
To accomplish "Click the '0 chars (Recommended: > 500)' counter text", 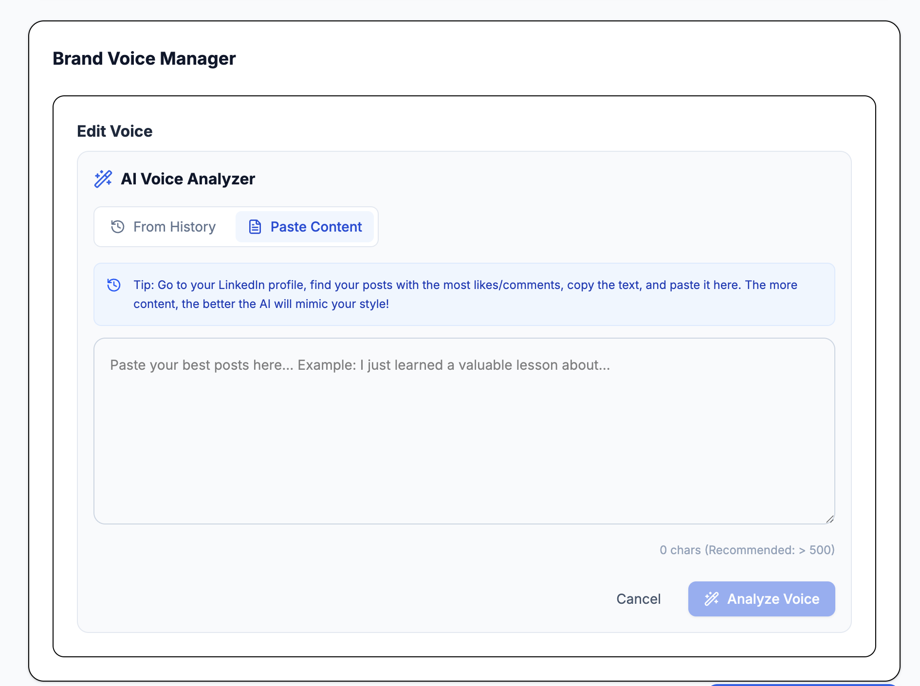I will [747, 550].
